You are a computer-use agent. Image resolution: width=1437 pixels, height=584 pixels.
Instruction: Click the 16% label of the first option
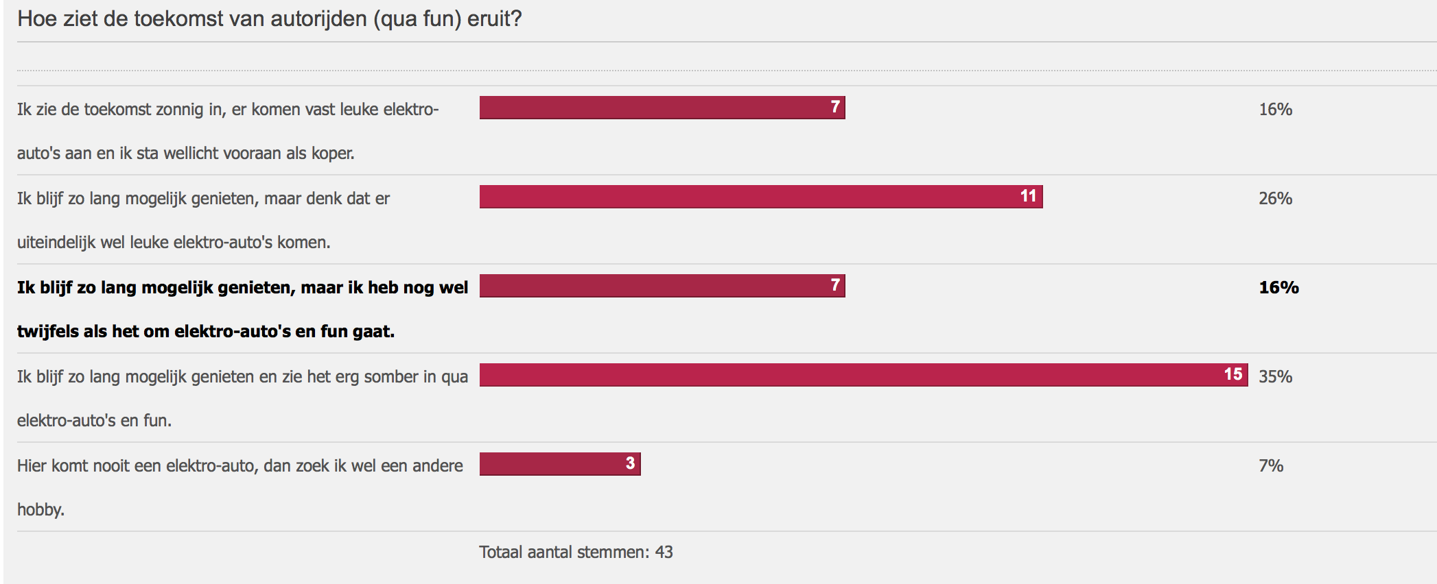click(1275, 109)
